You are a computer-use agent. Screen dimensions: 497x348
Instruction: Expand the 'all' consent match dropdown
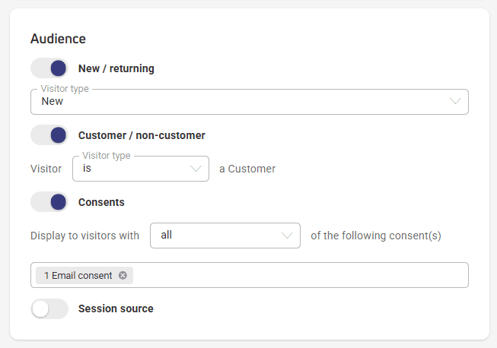225,236
